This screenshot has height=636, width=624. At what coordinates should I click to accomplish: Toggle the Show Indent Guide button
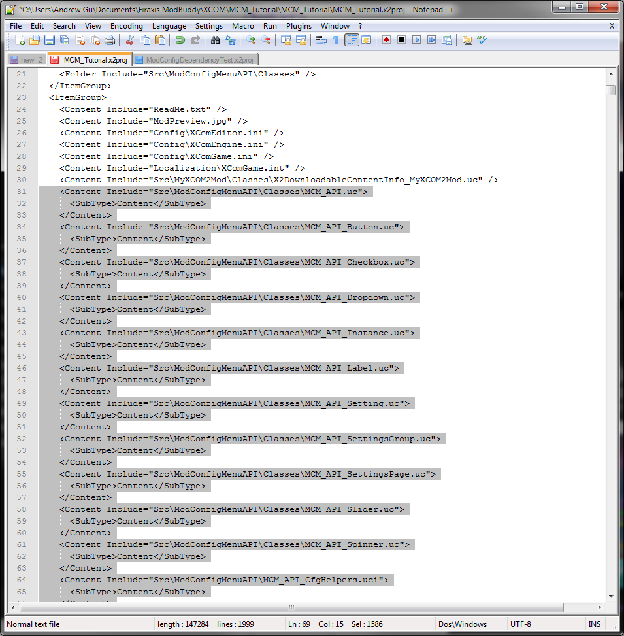click(352, 40)
